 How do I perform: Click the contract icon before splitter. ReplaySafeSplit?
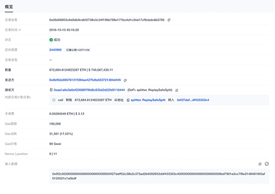click(x=128, y=100)
